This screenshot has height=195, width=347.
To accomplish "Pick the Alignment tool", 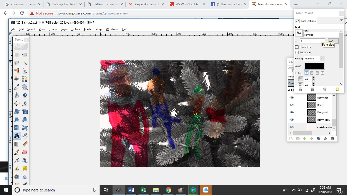I will click(x=17, y=103).
